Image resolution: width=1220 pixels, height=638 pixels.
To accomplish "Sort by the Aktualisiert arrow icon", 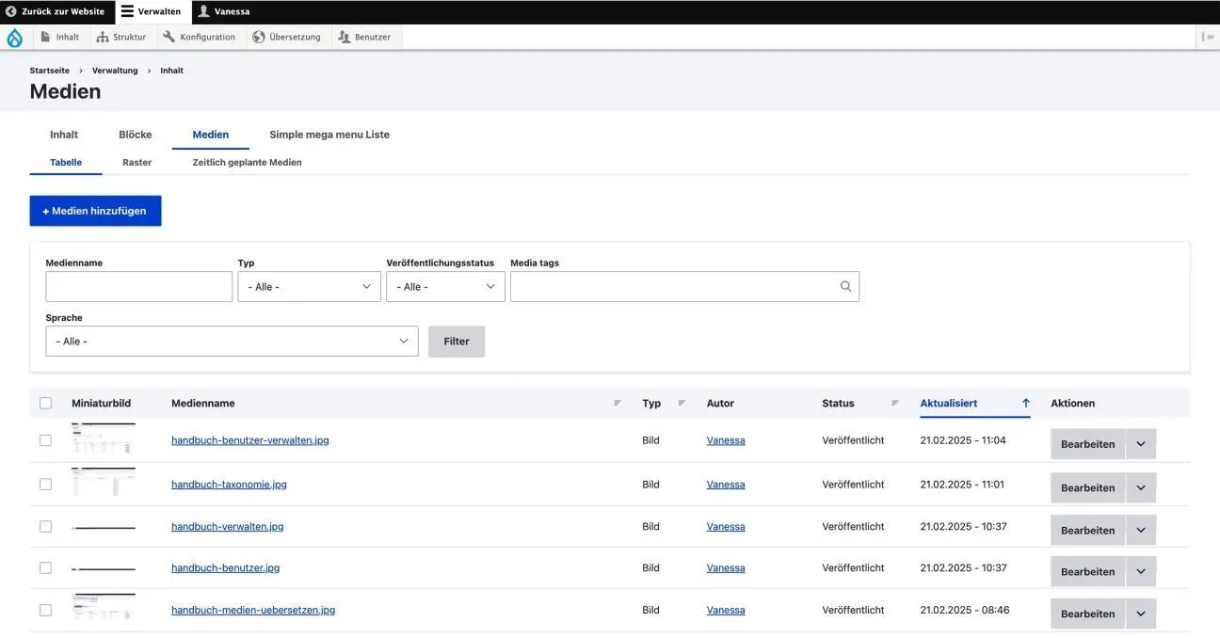I will pyautogui.click(x=1025, y=403).
